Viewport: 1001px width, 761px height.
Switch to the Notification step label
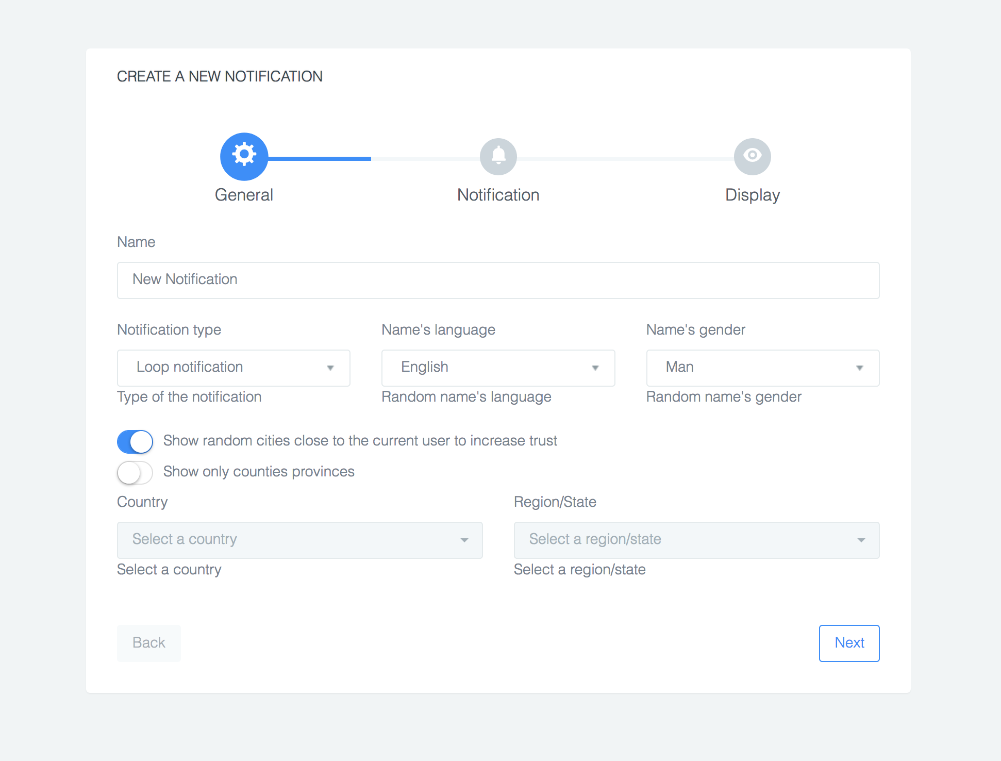498,195
